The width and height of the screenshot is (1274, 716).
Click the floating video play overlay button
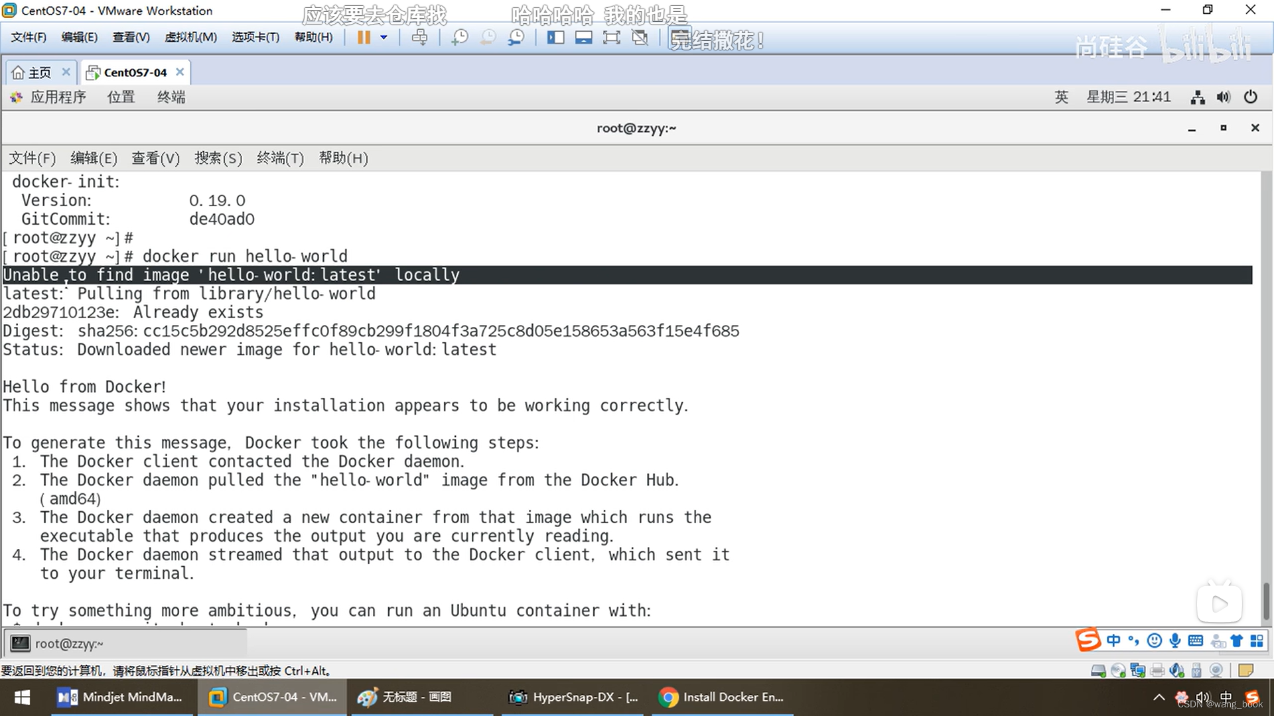pyautogui.click(x=1219, y=603)
